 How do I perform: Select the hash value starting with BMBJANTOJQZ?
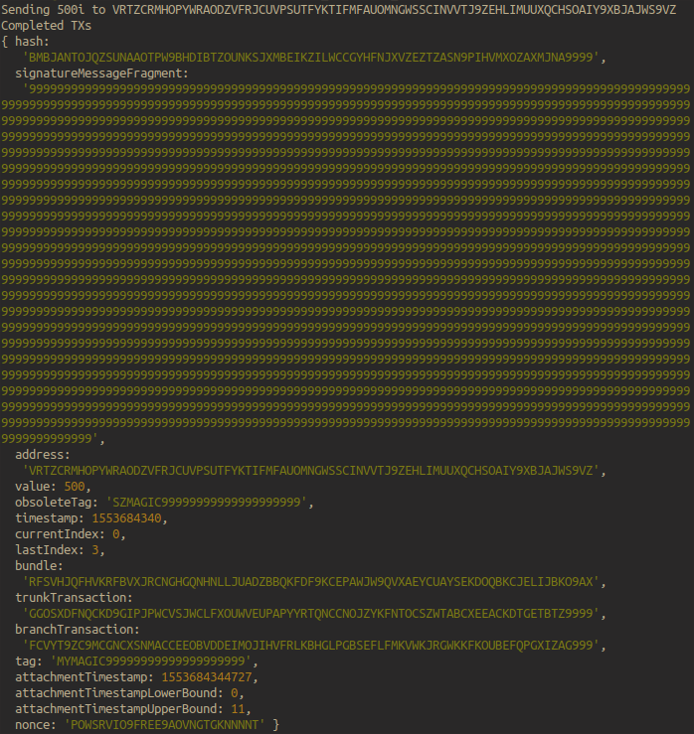tap(310, 58)
